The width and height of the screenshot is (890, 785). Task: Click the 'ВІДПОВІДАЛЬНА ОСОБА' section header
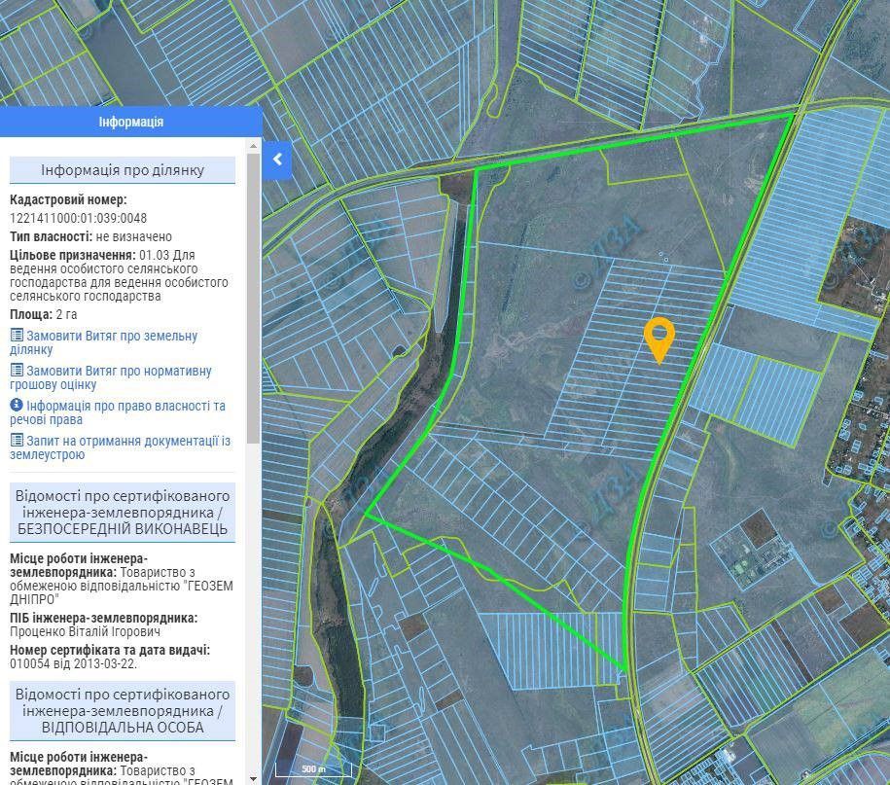[x=123, y=711]
